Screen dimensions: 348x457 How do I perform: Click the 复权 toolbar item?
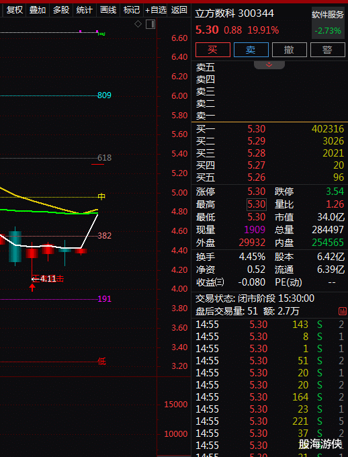[15, 10]
